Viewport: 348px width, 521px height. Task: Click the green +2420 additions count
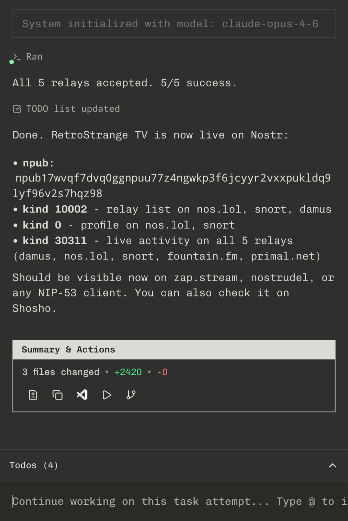(x=128, y=372)
